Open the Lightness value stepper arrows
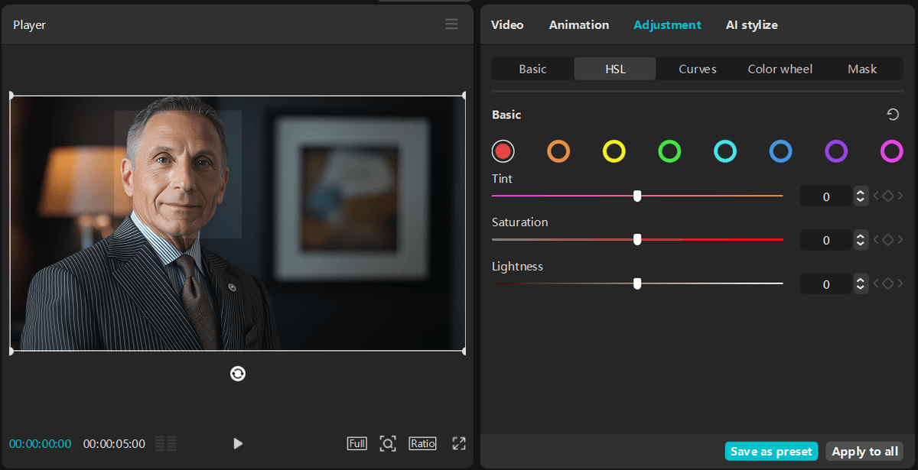Viewport: 918px width, 470px height. point(861,284)
